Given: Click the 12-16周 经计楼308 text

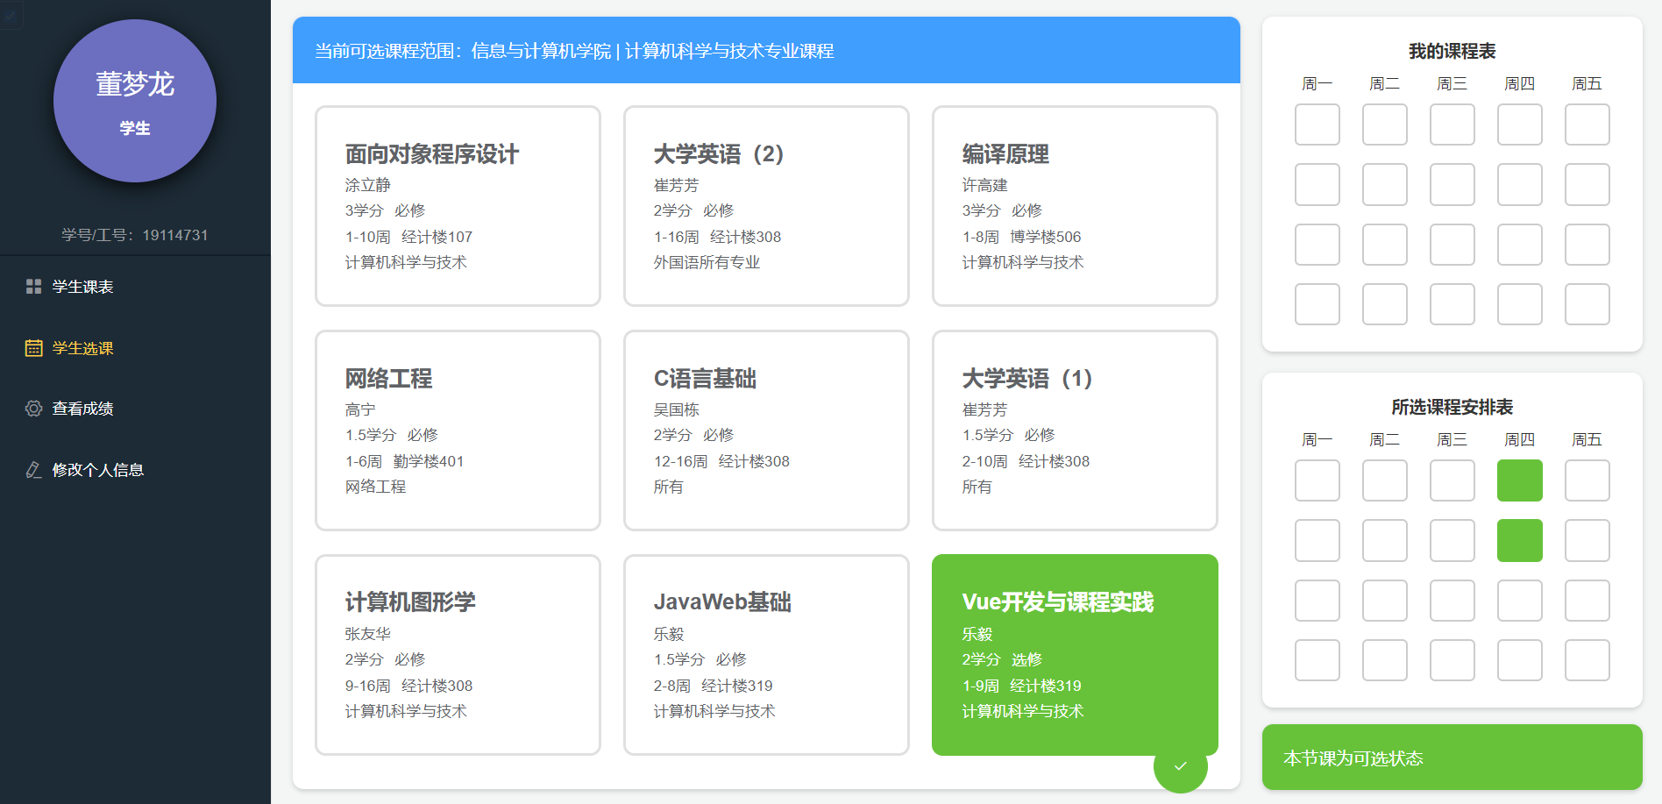Looking at the screenshot, I should [x=721, y=461].
